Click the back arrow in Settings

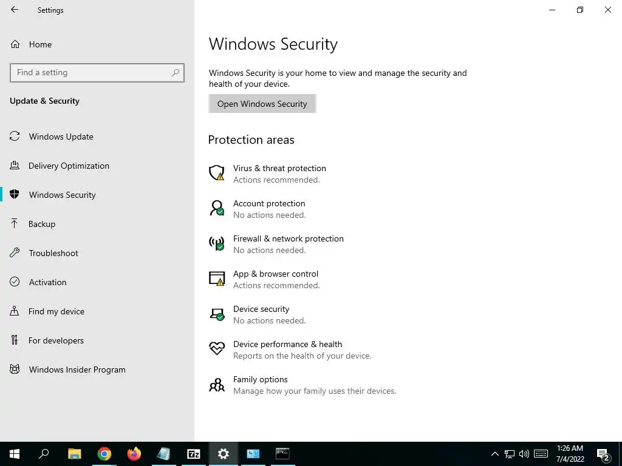coord(15,10)
